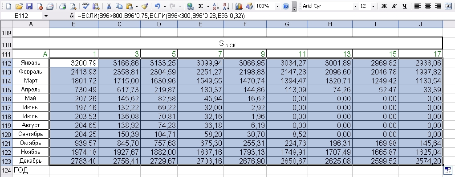Expand the AutoSum functions dropdown

tap(208, 6)
